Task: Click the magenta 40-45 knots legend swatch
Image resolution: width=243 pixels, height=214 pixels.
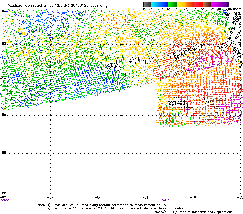Action: (x=215, y=4)
